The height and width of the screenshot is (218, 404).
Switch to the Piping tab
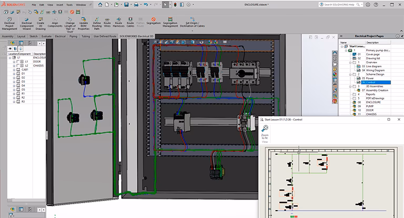click(x=73, y=36)
